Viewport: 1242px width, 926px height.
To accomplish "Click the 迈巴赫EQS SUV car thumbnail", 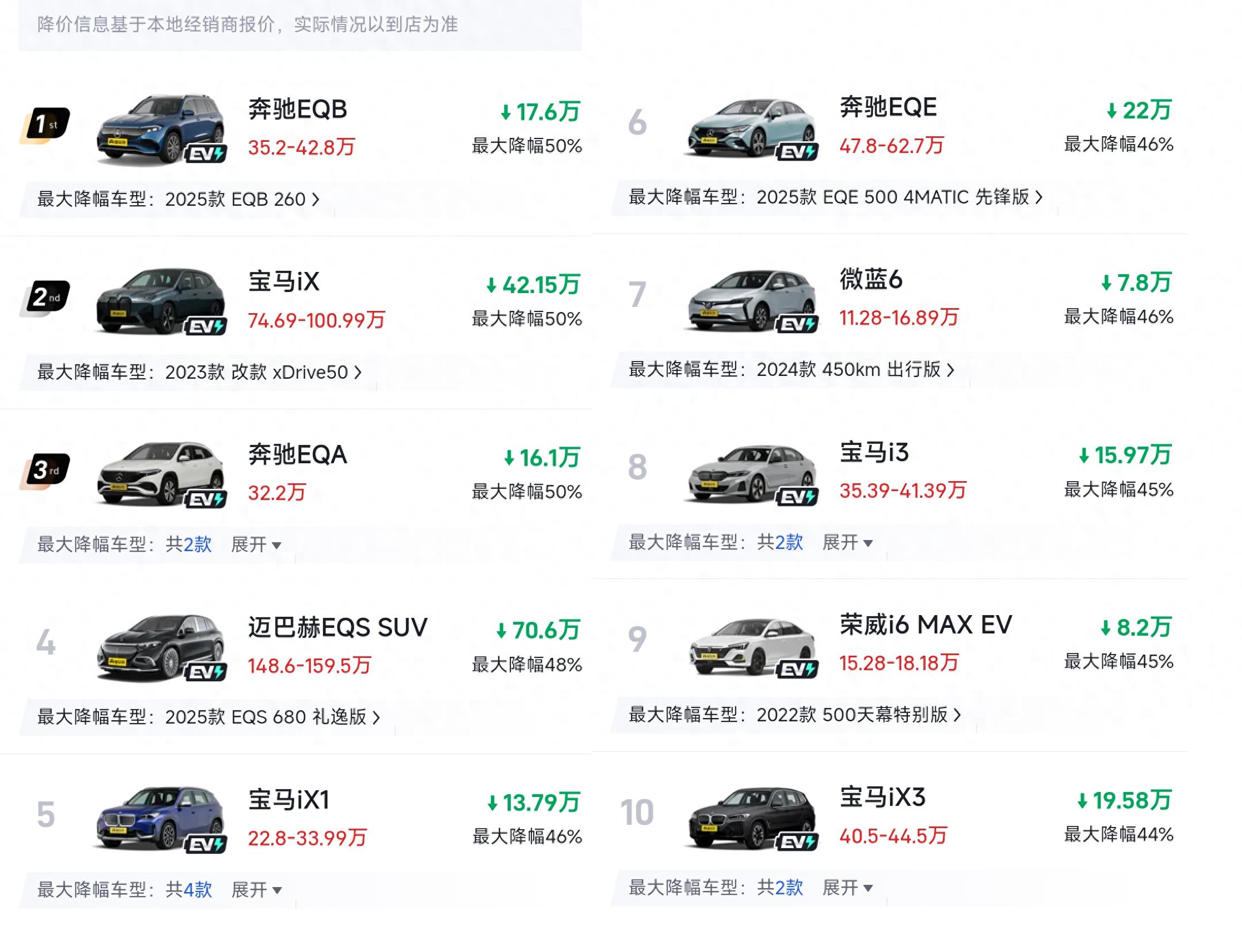I will [x=160, y=647].
